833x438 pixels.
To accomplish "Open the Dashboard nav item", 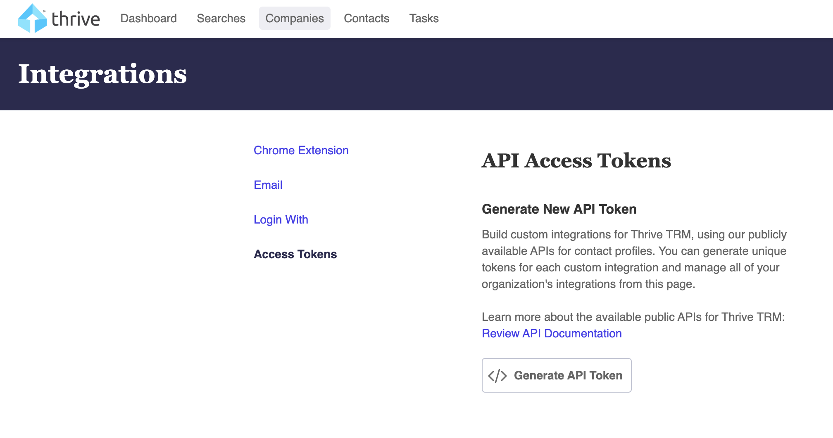I will tap(148, 19).
